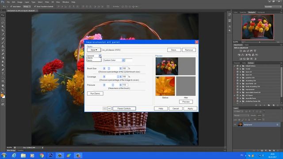Open Internet Explorer from the taskbar
Image resolution: width=283 pixels, height=159 pixels.
click(14, 155)
